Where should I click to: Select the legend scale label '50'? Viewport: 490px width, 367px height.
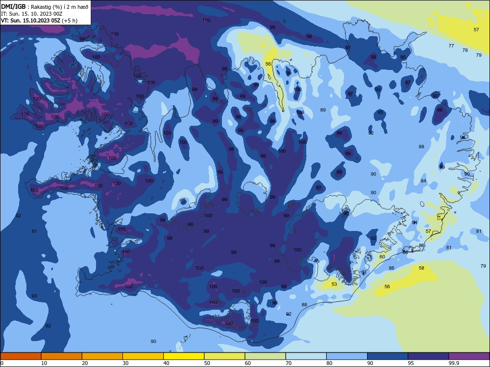coord(207,363)
